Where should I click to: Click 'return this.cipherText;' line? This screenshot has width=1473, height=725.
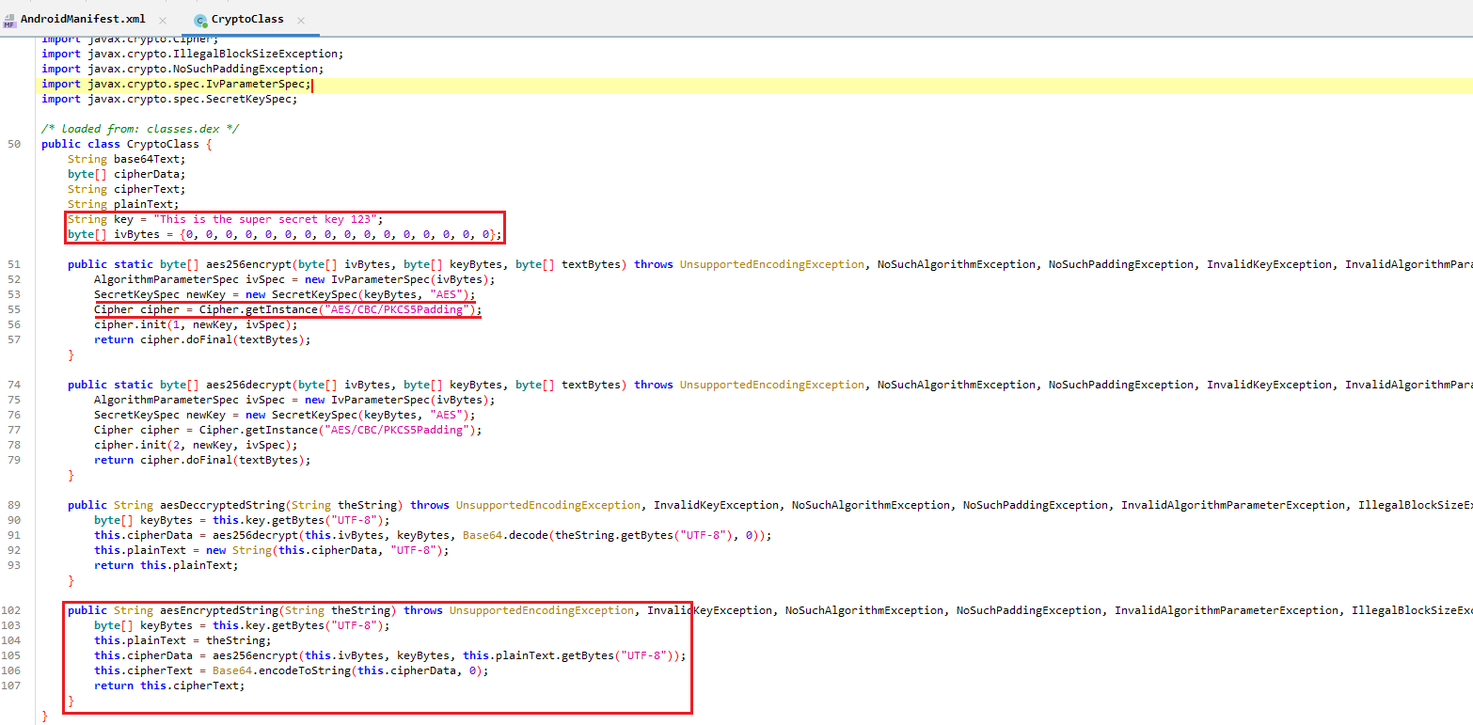point(169,686)
